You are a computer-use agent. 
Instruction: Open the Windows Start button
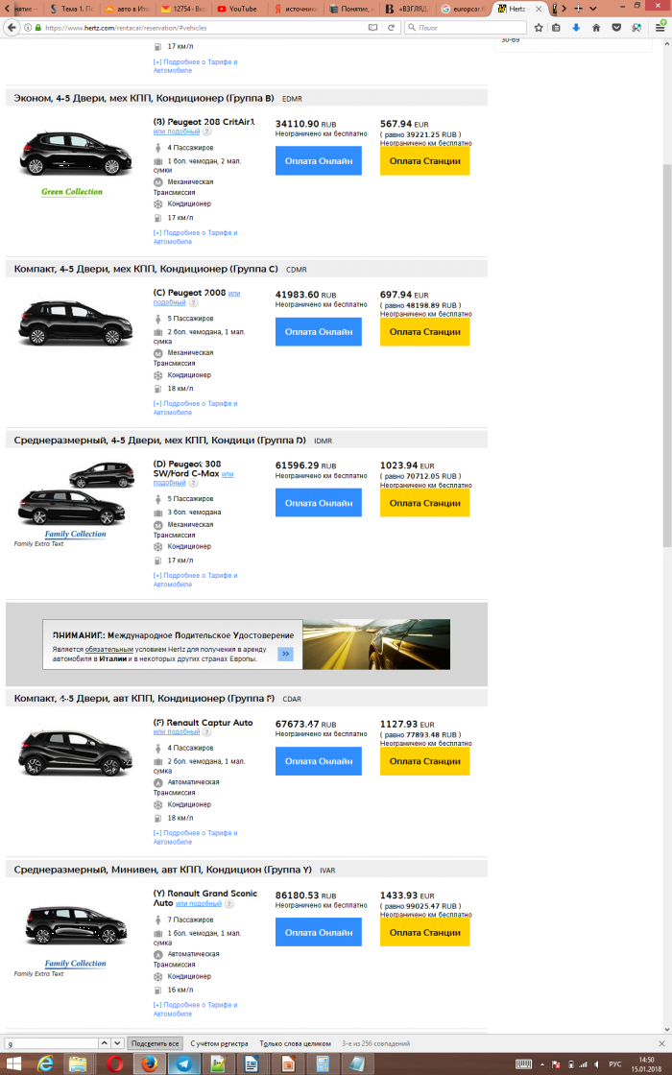point(12,1063)
